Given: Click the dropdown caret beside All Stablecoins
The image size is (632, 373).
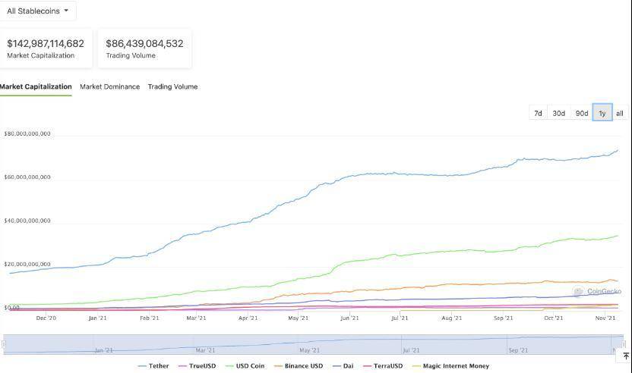Looking at the screenshot, I should click(x=66, y=11).
